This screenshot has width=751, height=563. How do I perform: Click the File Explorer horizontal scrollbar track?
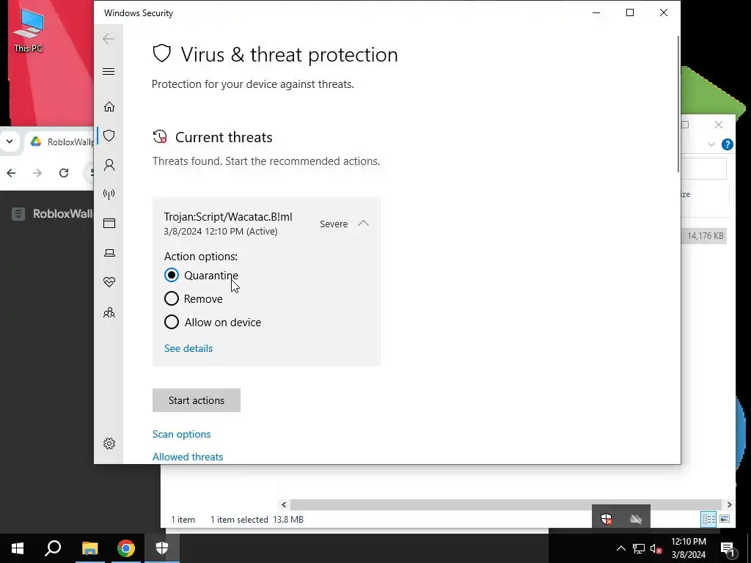(x=506, y=504)
